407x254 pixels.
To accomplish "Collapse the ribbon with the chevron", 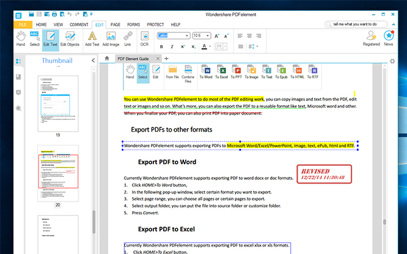I will (394, 24).
